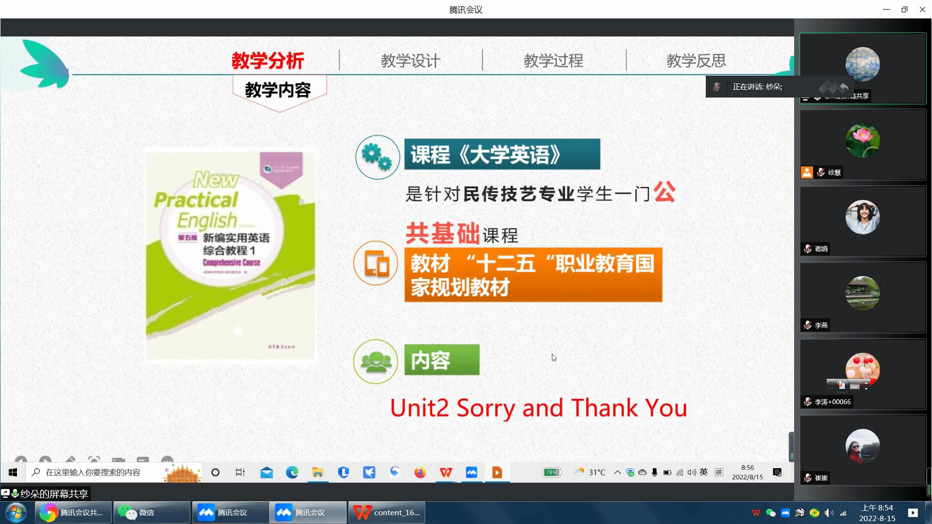Image resolution: width=932 pixels, height=524 pixels.
Task: Switch input language via 英 indicator
Action: point(704,472)
